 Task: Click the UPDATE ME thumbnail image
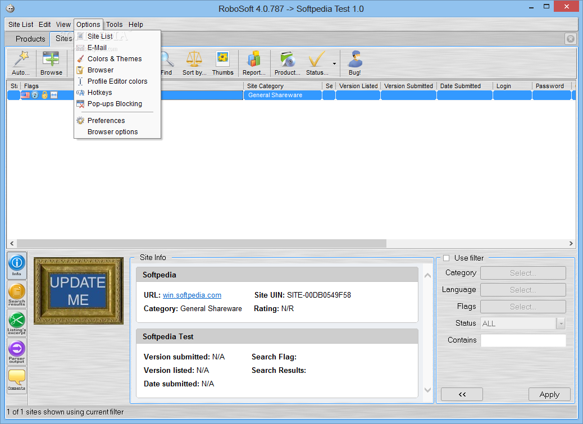click(x=79, y=291)
